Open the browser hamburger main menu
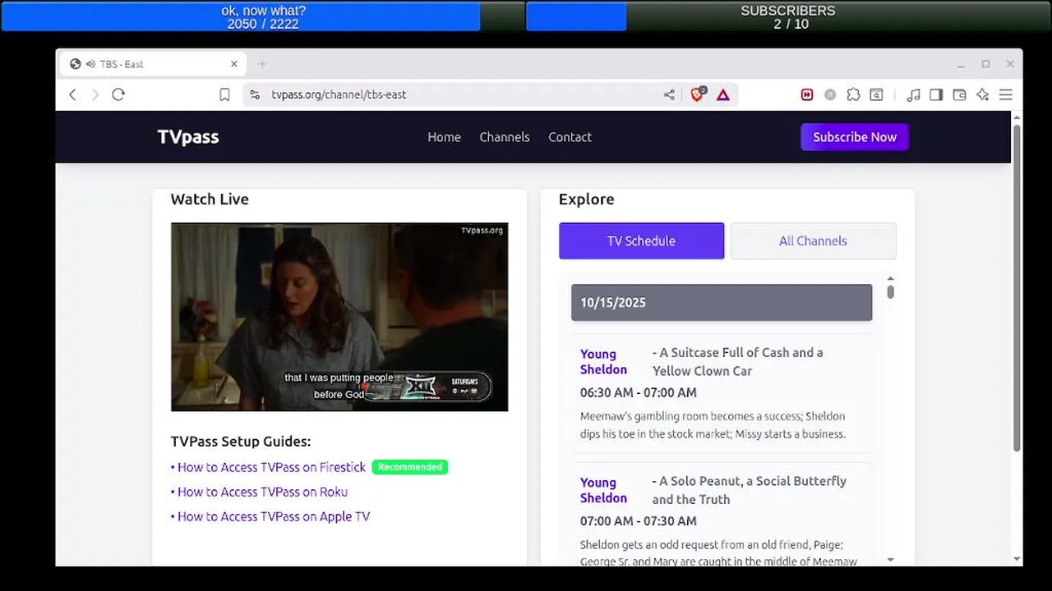This screenshot has width=1052, height=591. (1005, 94)
